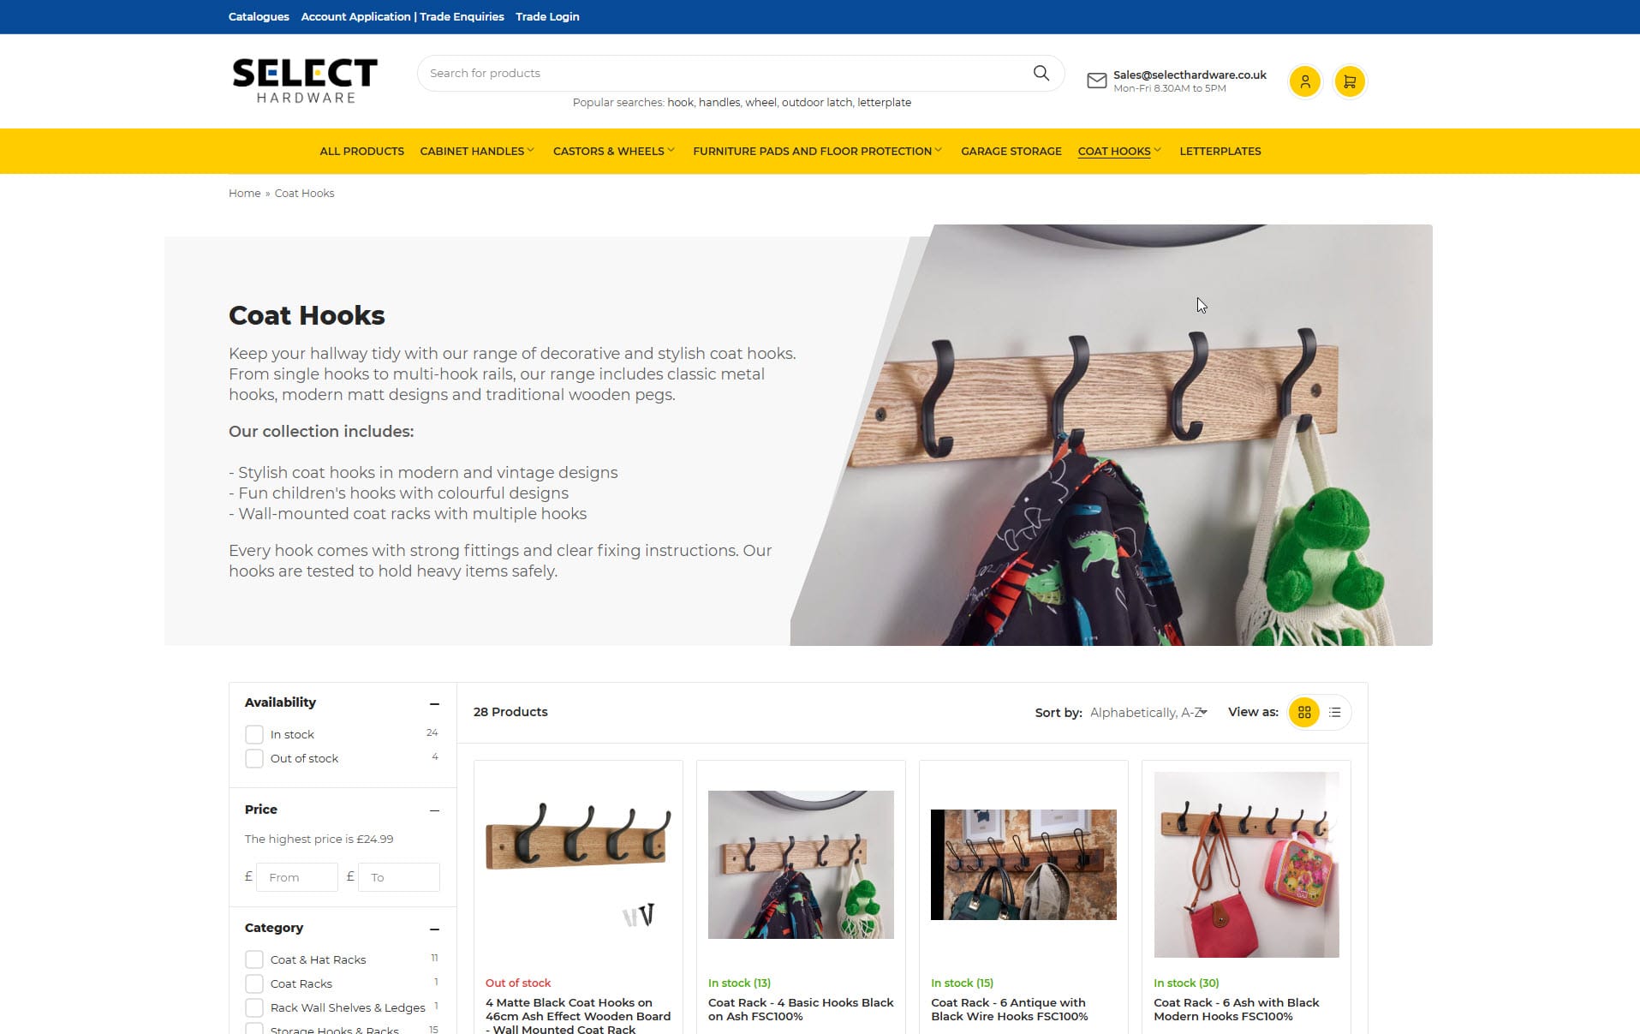Open the Sort by Alphabetically dropdown
1640x1034 pixels.
coord(1148,713)
